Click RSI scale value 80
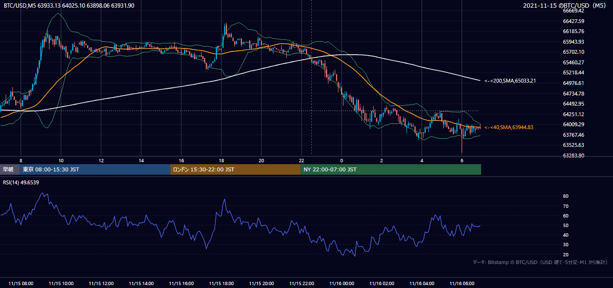This screenshot has height=288, width=613. click(566, 196)
